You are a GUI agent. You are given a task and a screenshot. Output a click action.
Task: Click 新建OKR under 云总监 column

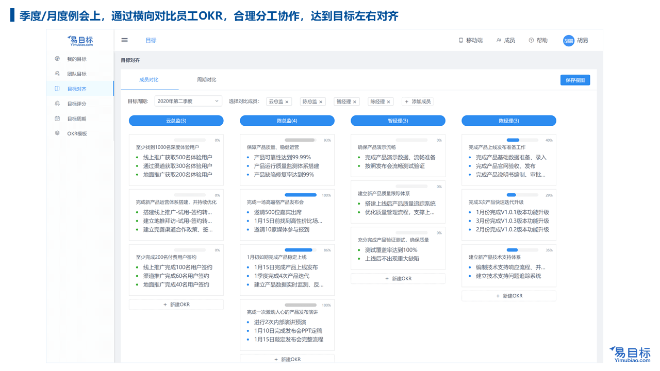click(176, 305)
